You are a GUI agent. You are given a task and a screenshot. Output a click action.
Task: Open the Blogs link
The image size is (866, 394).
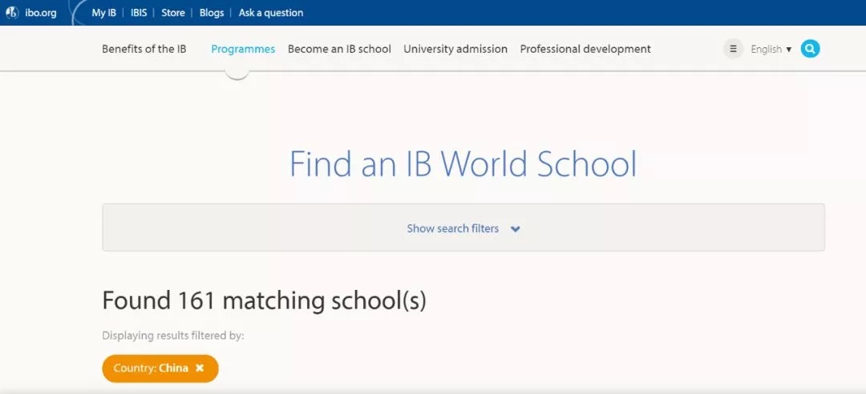(x=212, y=13)
